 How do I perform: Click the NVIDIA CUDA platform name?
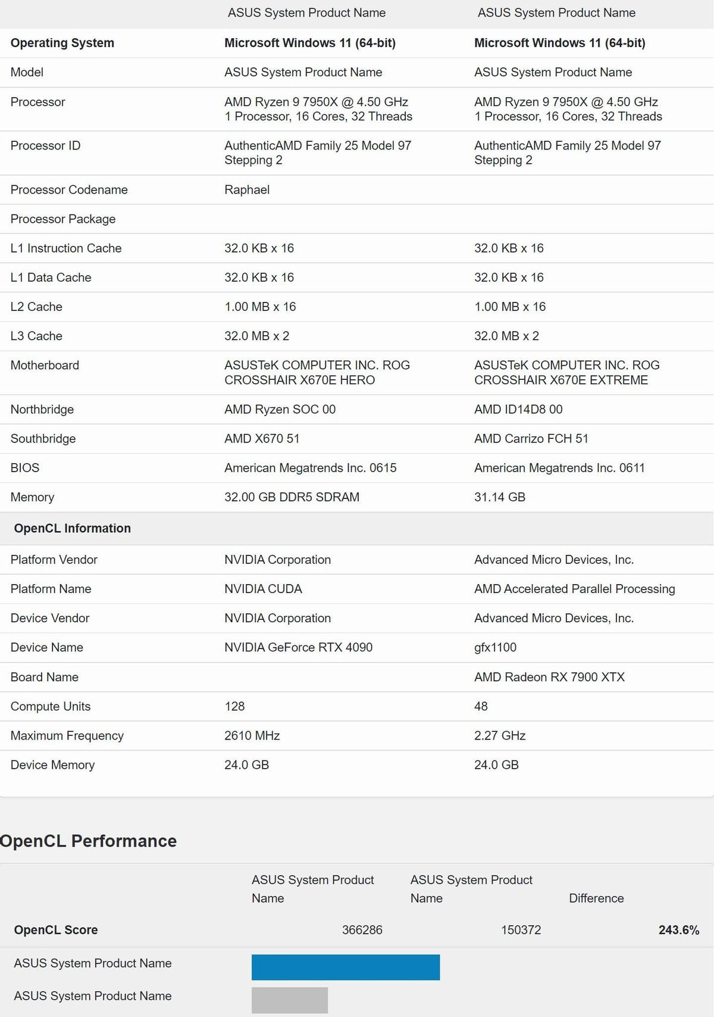pos(263,589)
